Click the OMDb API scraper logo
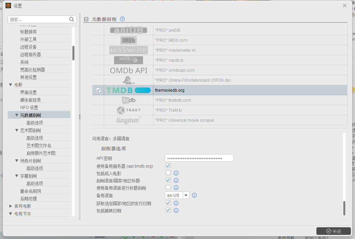Image resolution: width=355 pixels, height=239 pixels. 128,70
